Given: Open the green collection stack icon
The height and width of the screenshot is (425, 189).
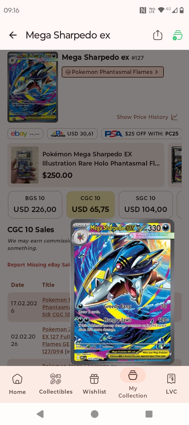Looking at the screenshot, I should (177, 35).
